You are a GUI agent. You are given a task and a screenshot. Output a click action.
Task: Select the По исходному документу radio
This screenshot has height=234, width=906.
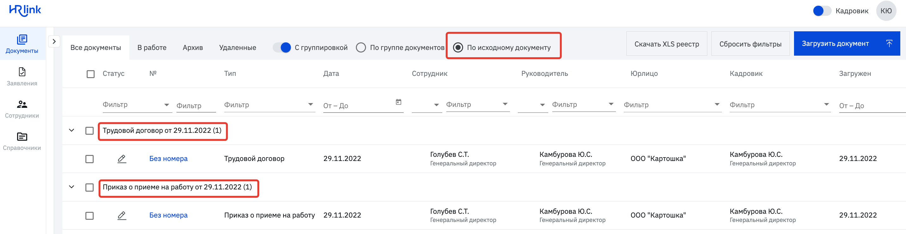click(458, 47)
